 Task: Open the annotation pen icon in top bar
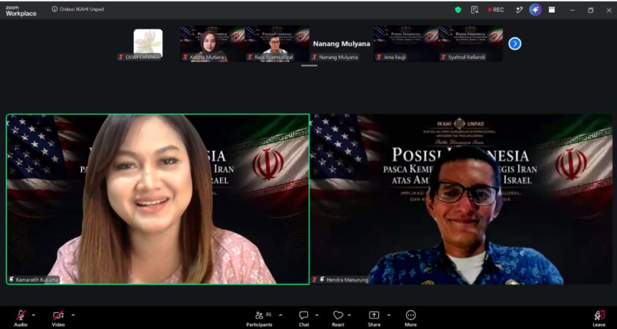(519, 10)
